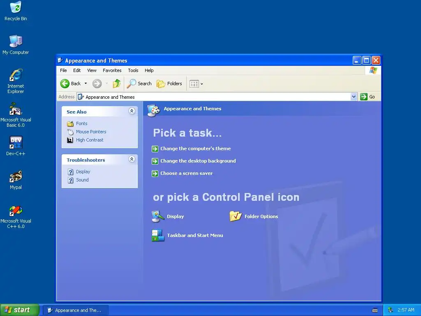
Task: Open Forward history dropdown arrow
Action: (106, 84)
